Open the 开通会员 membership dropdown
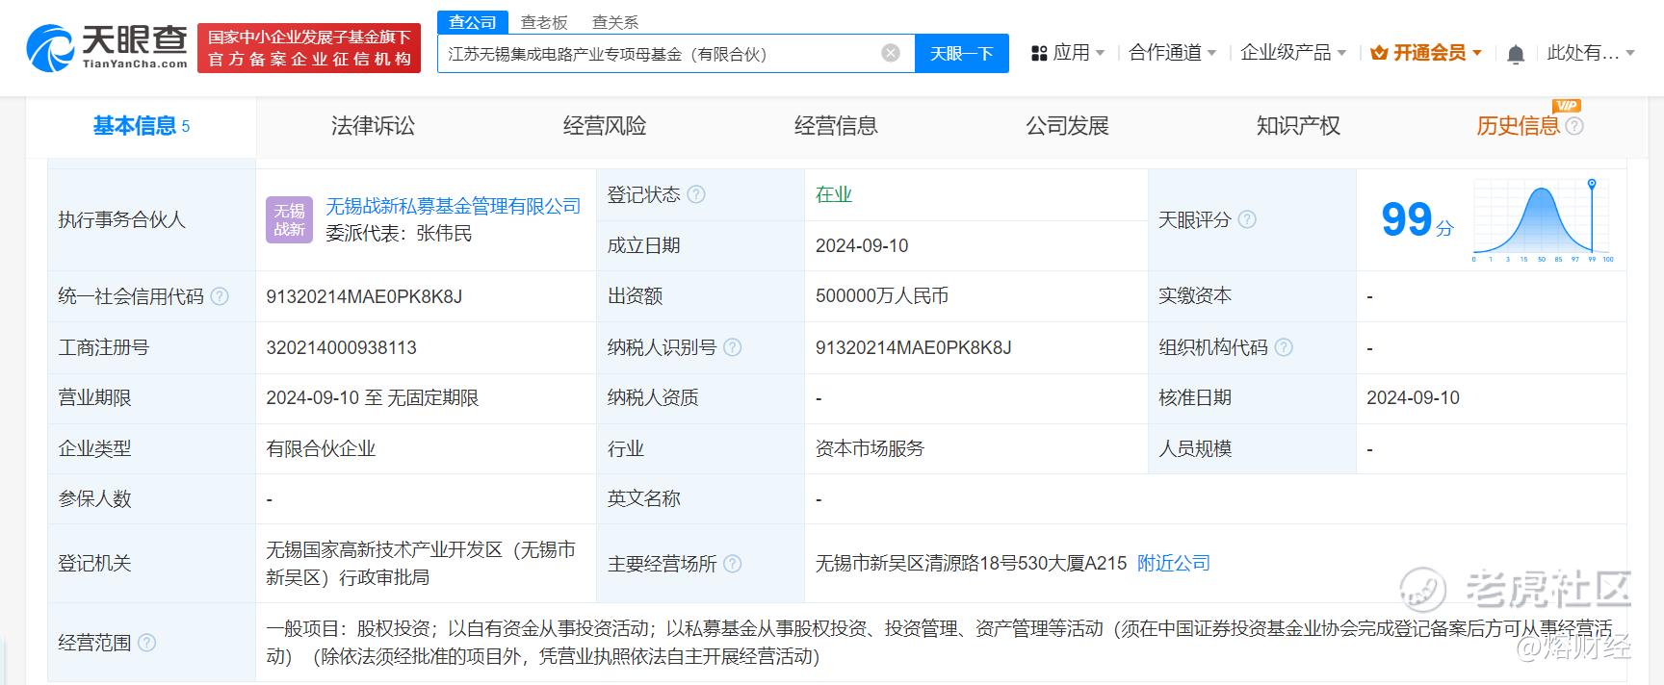1664x685 pixels. 1425,53
